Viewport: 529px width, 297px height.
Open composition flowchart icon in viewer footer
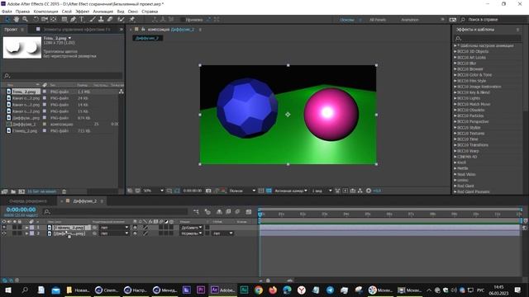click(x=360, y=191)
